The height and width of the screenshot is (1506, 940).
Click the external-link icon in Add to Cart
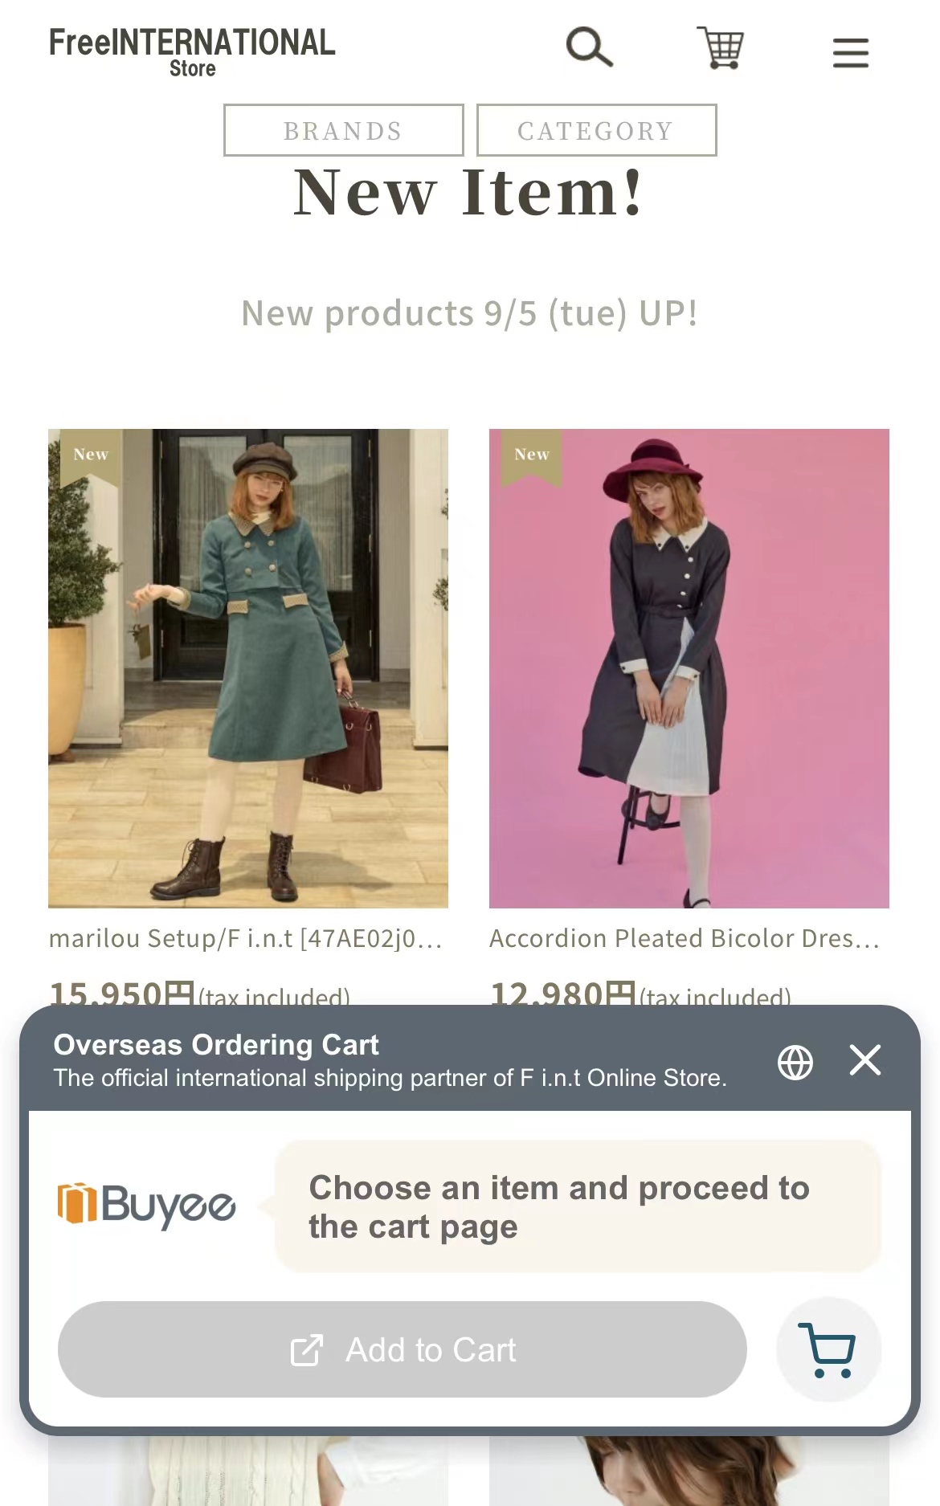point(307,1350)
